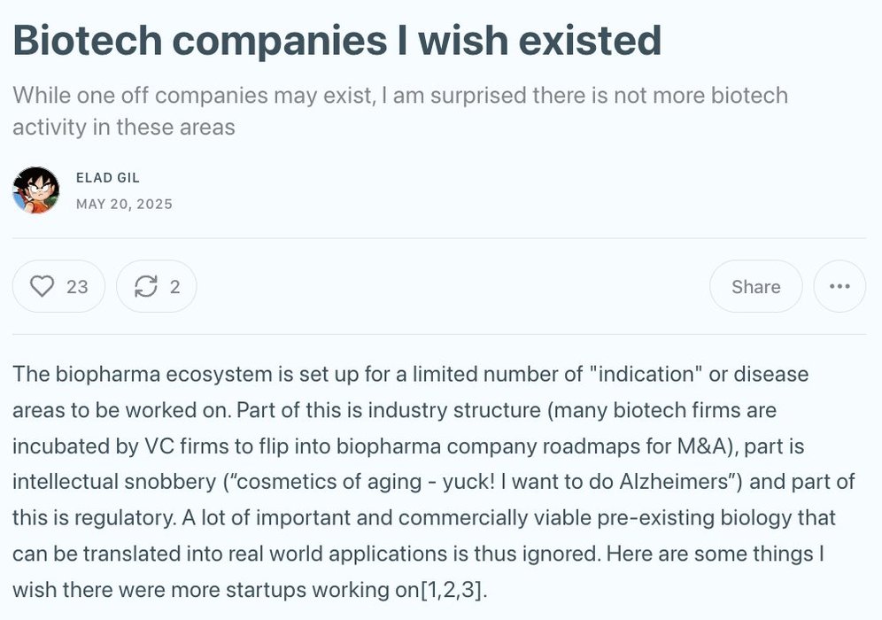
Task: Click the like count 23
Action: pyautogui.click(x=77, y=286)
